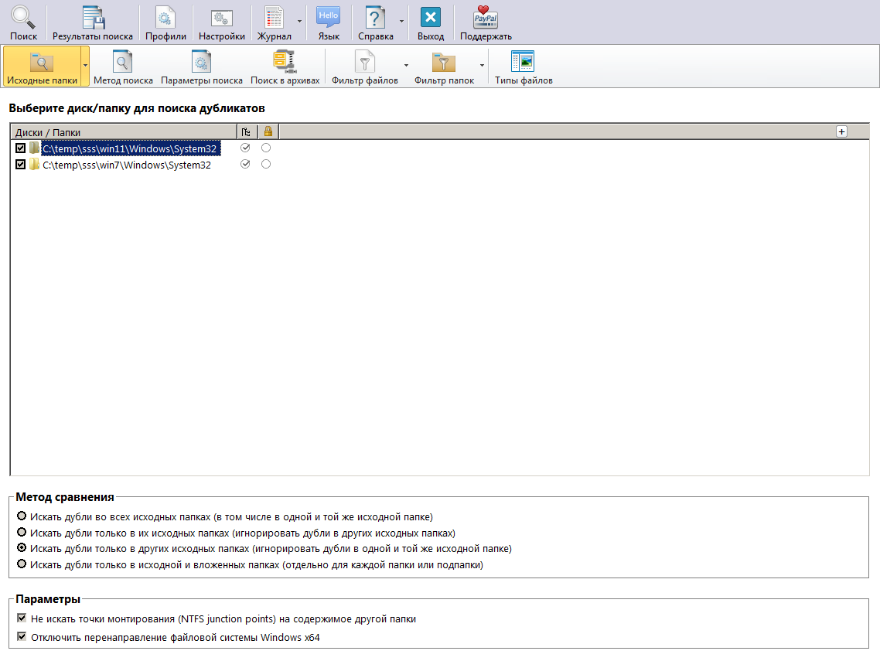Uncheck the win11 System32 folder checkbox

[21, 148]
